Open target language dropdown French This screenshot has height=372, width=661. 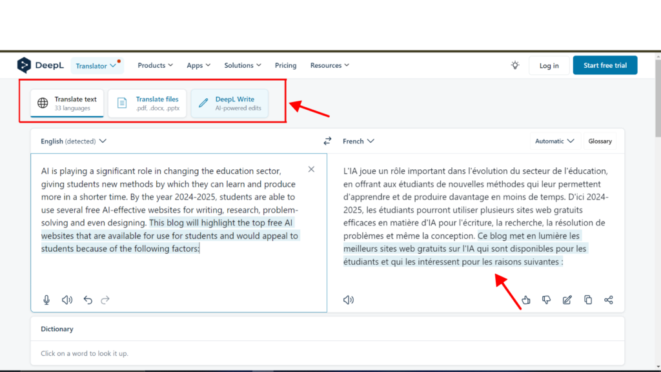[358, 141]
